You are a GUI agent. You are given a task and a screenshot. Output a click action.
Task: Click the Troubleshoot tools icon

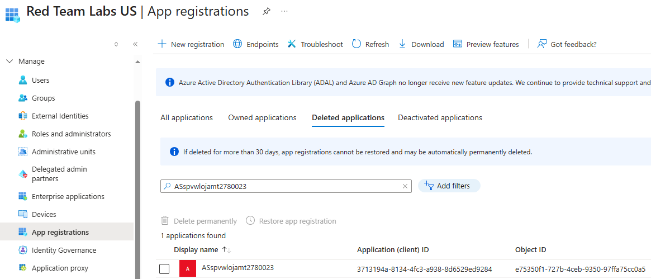tap(292, 44)
